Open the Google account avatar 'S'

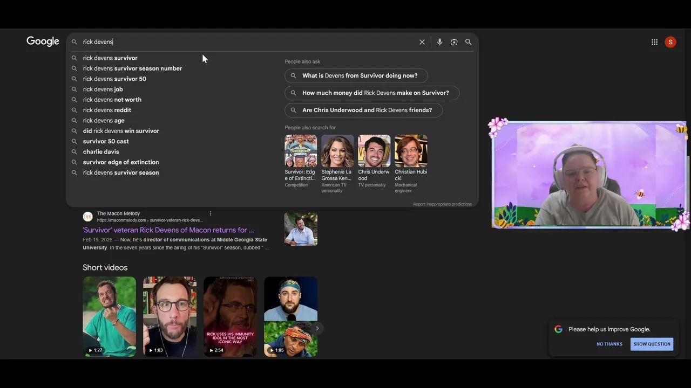pos(670,42)
